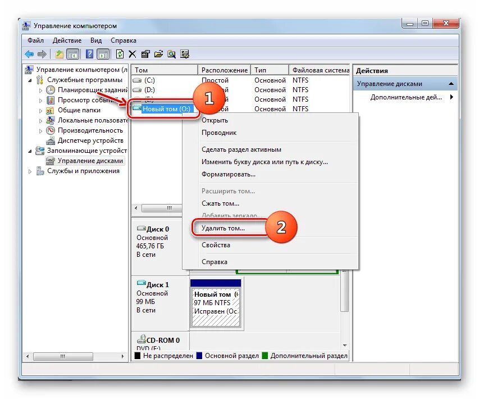Click the magnifier Explore toolbar icon
This screenshot has height=399, width=479.
point(172,55)
